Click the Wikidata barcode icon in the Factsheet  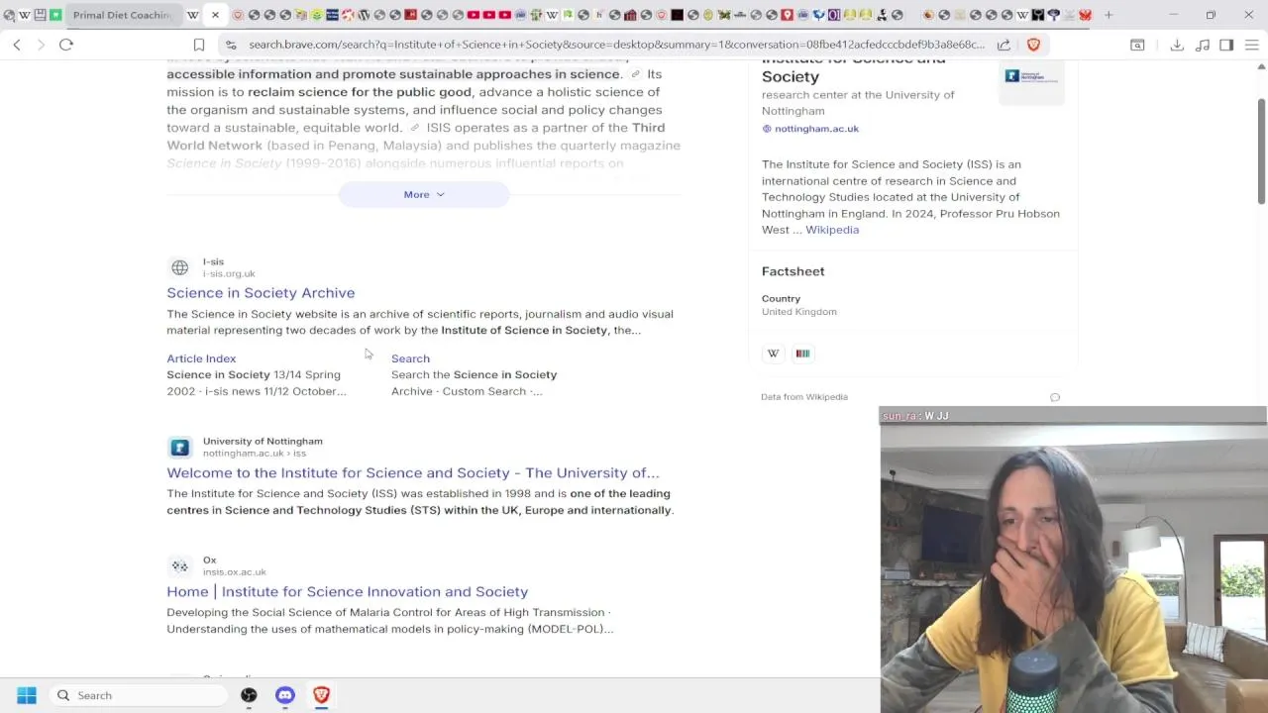[802, 354]
